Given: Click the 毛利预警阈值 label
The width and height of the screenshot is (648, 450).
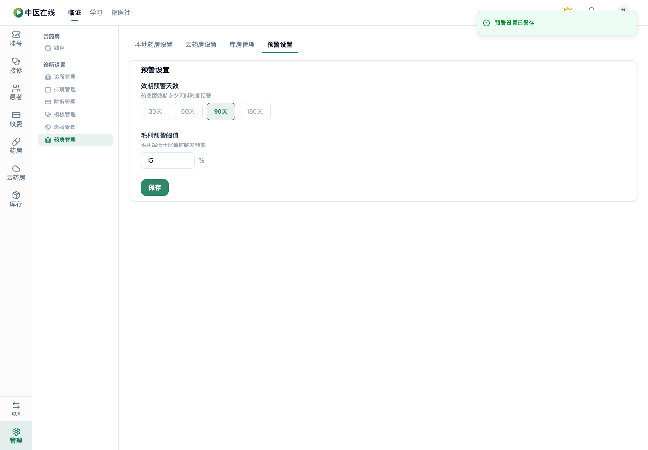Looking at the screenshot, I should pos(160,135).
